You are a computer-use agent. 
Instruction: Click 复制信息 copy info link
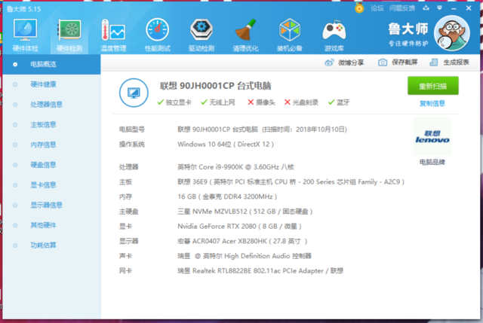[x=432, y=104]
